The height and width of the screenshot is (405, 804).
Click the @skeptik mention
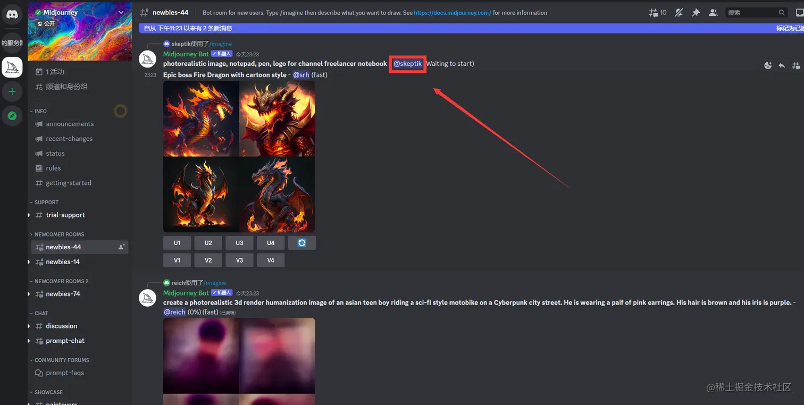[407, 64]
